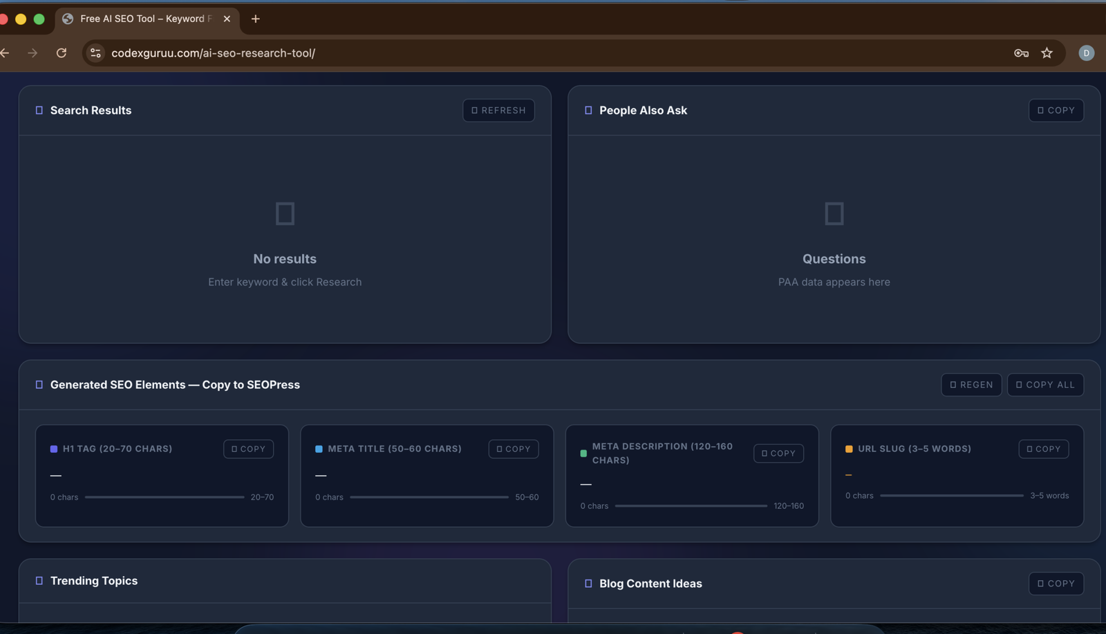The height and width of the screenshot is (634, 1106).
Task: Click the 'No results' text
Action: point(285,259)
